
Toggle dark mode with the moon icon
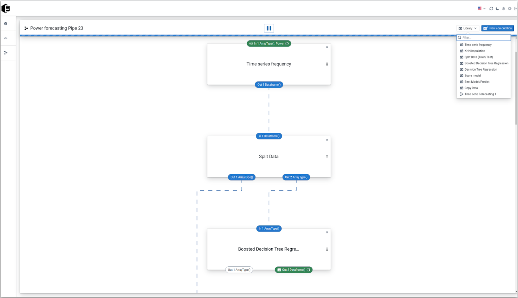tap(497, 8)
